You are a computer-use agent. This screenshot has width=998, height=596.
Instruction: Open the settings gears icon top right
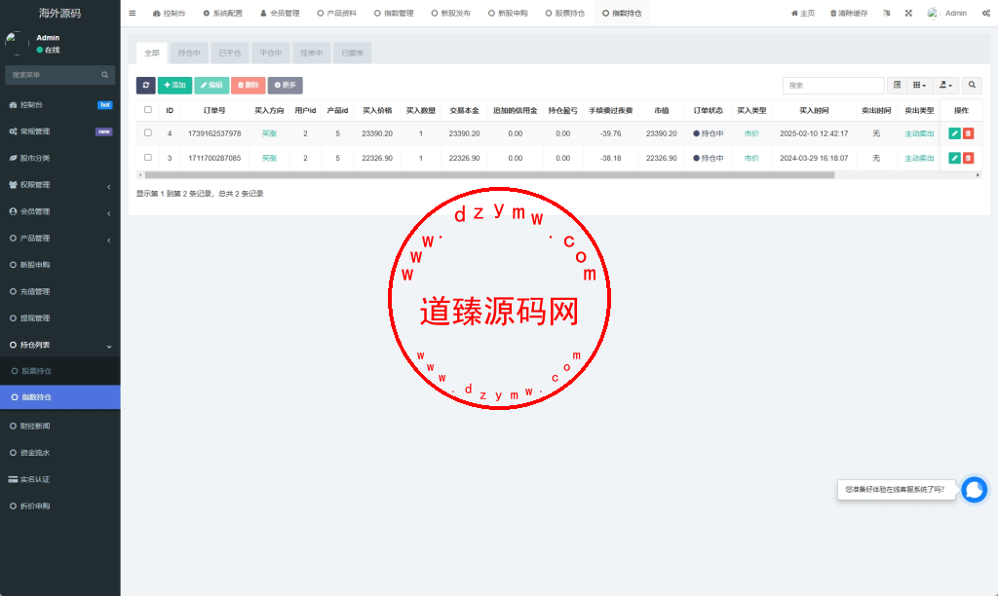coord(986,14)
